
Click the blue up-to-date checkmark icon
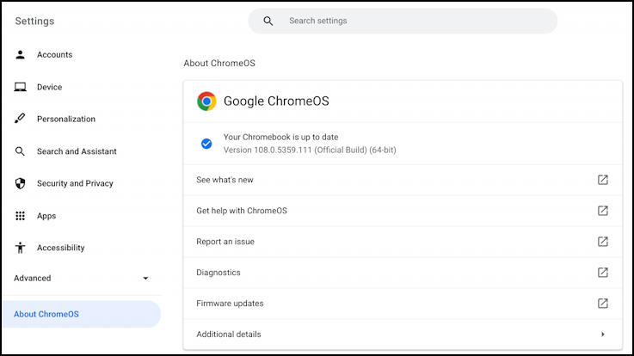[x=206, y=144]
